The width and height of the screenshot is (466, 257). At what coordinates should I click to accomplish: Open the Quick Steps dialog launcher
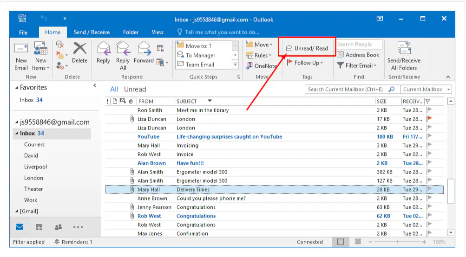coord(238,77)
